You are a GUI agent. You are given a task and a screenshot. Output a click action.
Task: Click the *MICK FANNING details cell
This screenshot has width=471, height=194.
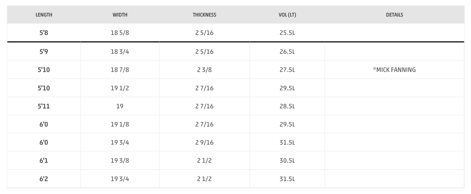[x=394, y=70]
